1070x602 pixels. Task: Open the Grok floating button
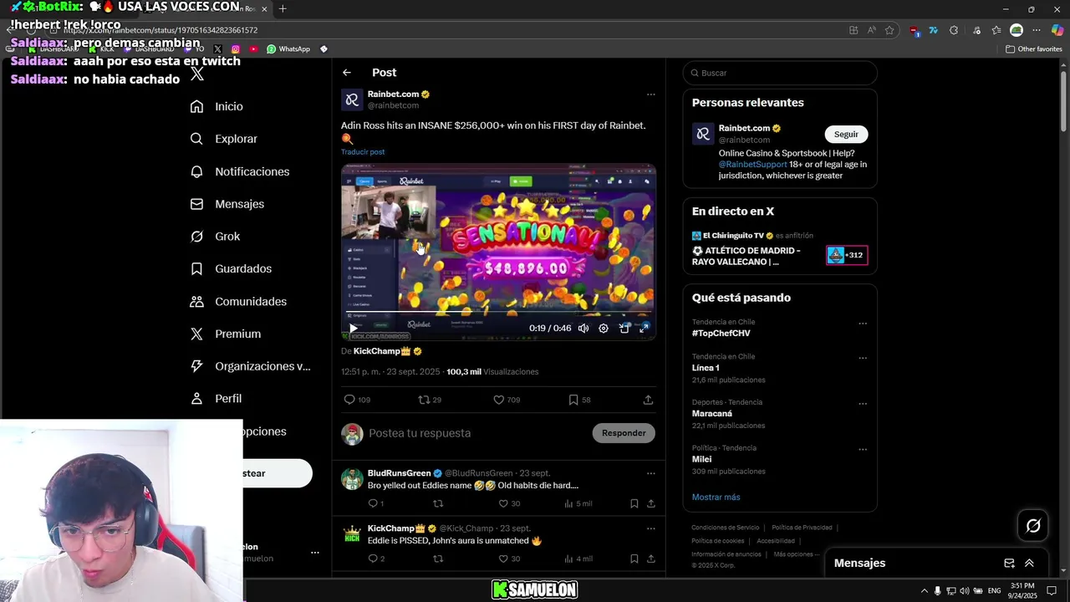(1033, 526)
